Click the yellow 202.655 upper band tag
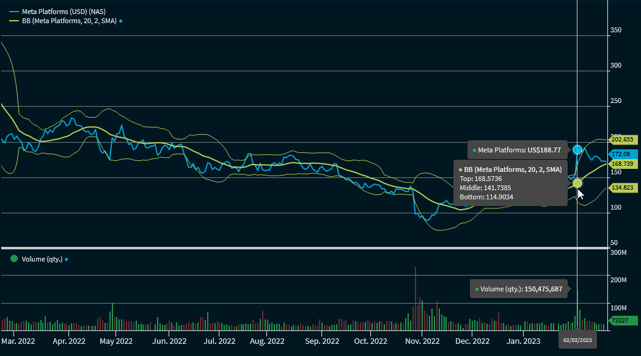The width and height of the screenshot is (641, 356). coord(624,139)
